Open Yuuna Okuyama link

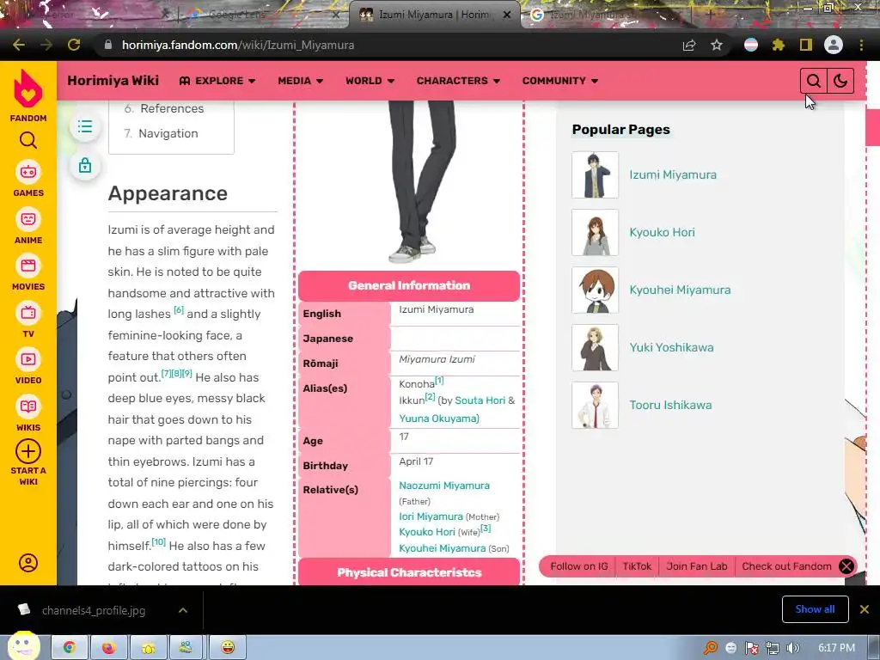(x=437, y=419)
